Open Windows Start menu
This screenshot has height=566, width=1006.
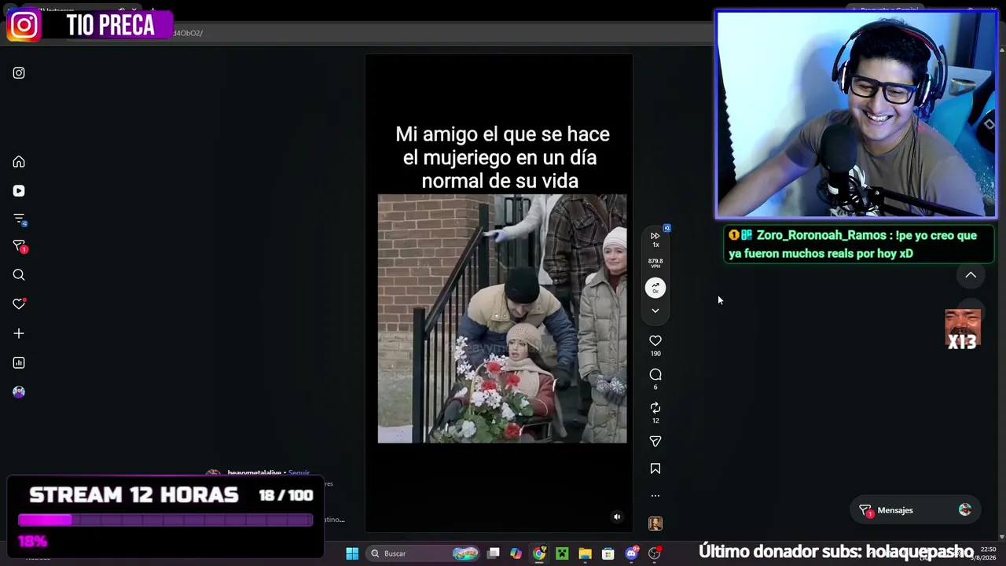[x=352, y=553]
